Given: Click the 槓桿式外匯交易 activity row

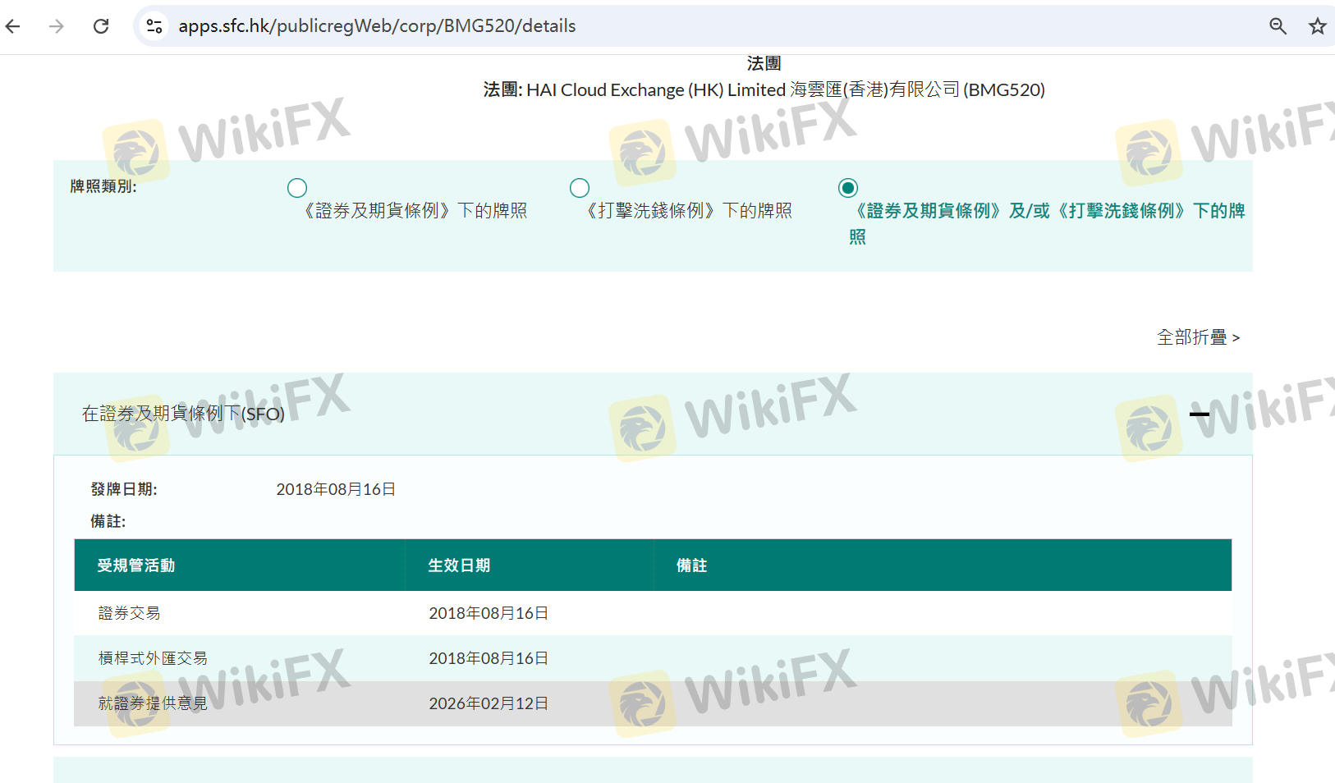Looking at the screenshot, I should pos(153,658).
